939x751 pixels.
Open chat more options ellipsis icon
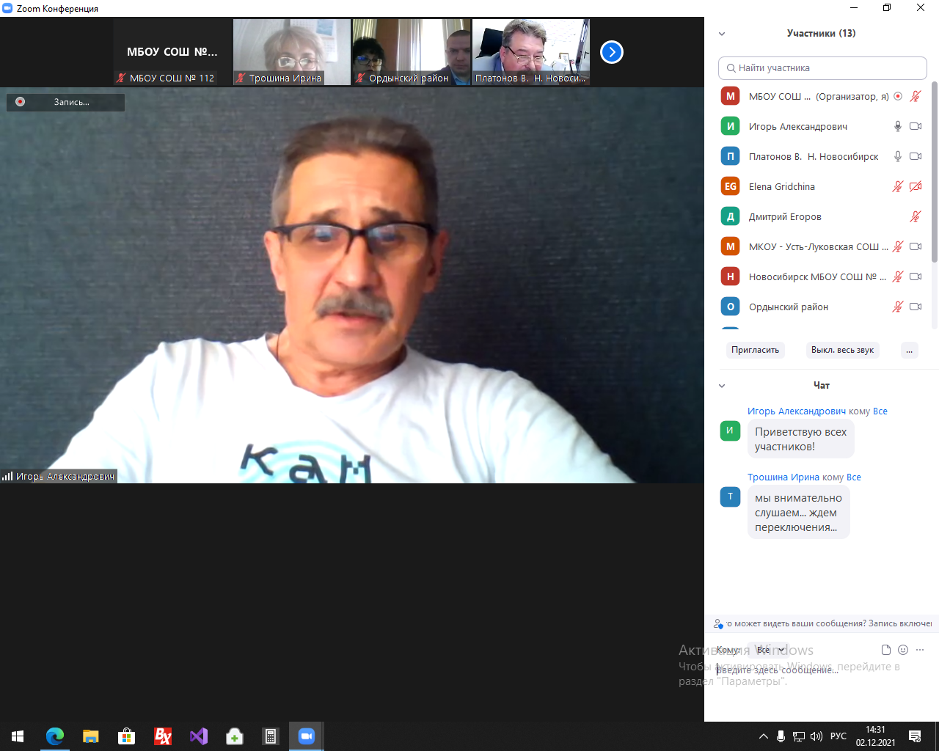920,650
